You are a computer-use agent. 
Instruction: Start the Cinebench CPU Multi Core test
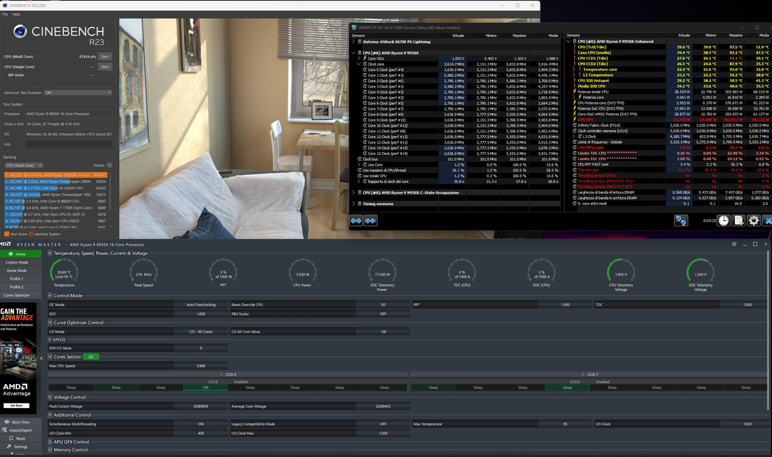pos(105,56)
